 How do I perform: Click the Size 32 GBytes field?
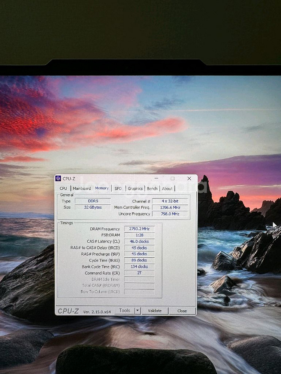coord(93,207)
